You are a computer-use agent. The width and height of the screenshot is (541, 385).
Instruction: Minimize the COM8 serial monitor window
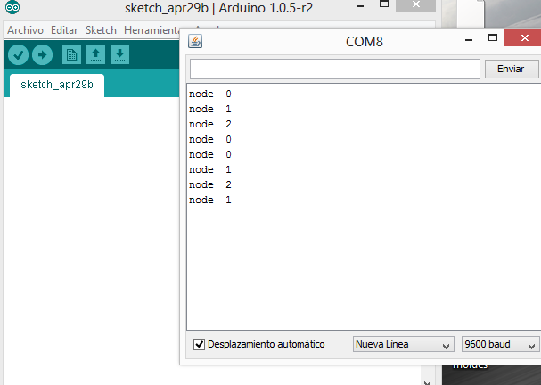469,39
